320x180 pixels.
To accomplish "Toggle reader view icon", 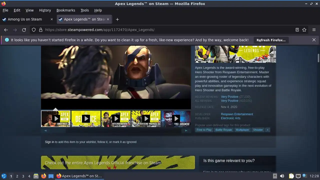I will click(297, 30).
